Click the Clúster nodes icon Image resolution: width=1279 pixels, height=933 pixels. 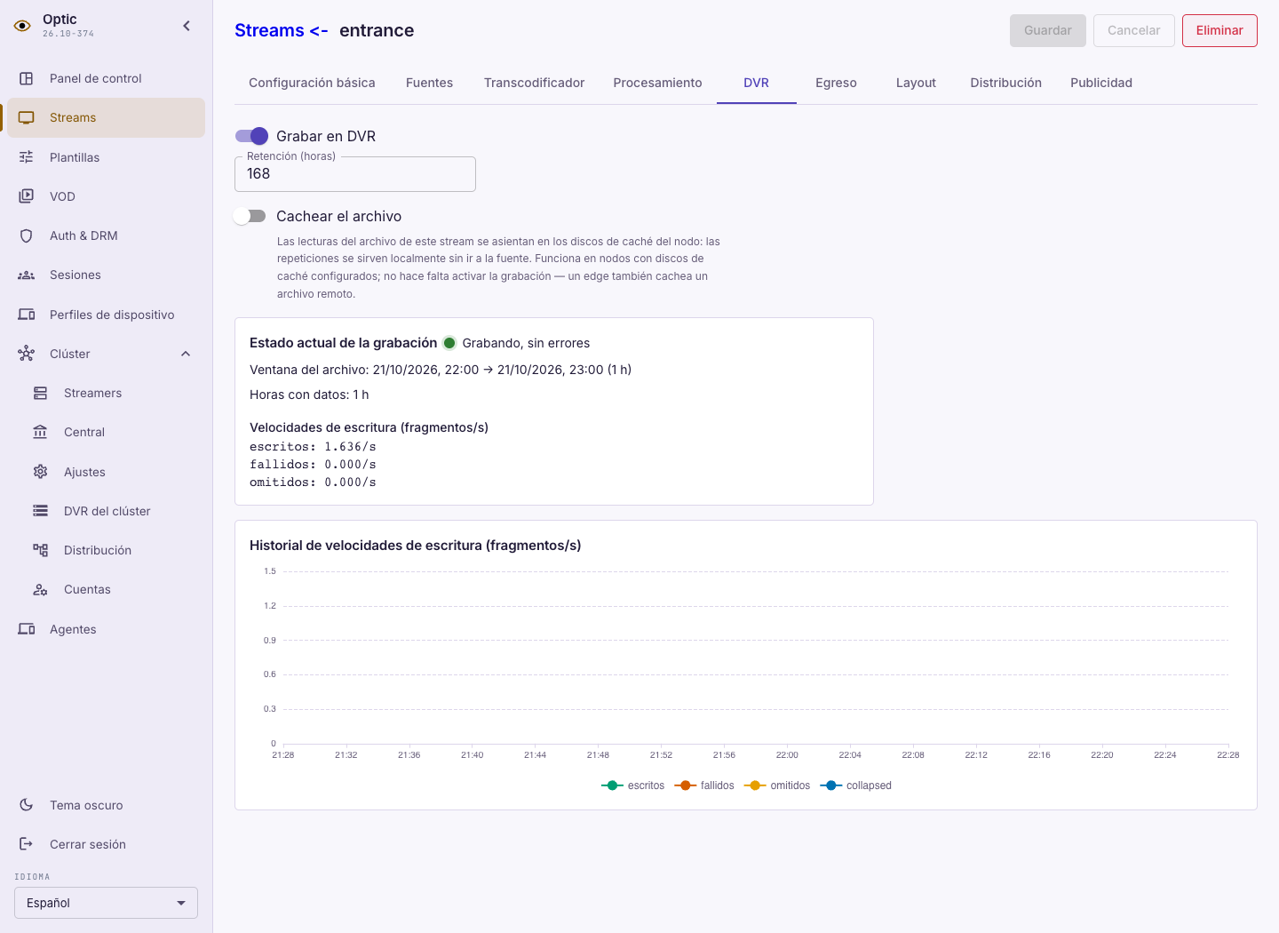[x=27, y=354]
